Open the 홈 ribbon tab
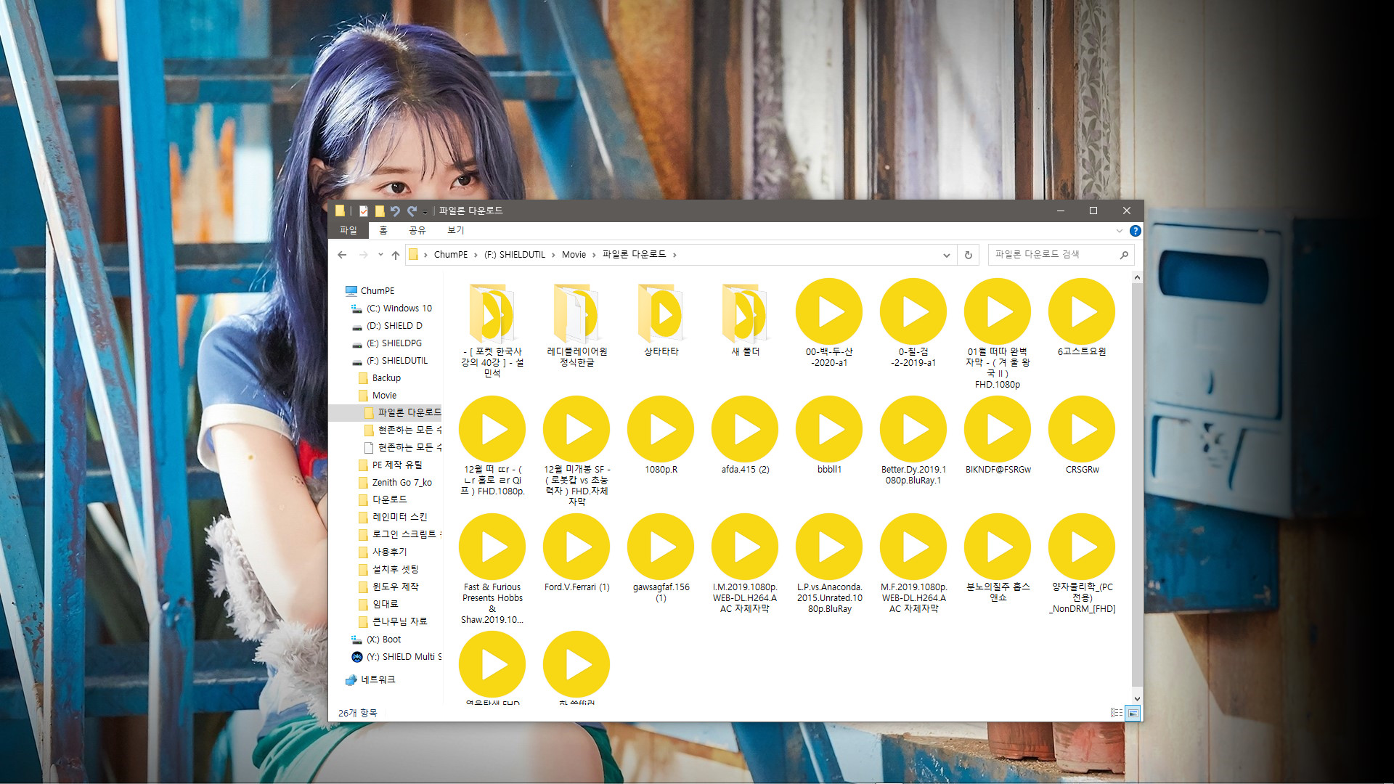This screenshot has height=784, width=1394. coord(383,230)
